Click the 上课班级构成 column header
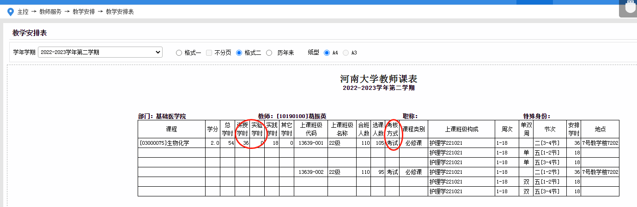Screen dimensions: 637x207 pos(461,129)
